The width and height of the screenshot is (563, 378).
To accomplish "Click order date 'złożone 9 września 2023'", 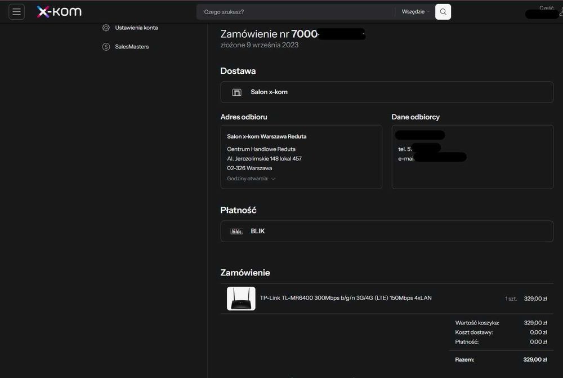I will pos(260,45).
